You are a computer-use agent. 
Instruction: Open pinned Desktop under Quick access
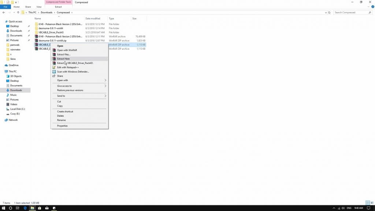click(14, 26)
